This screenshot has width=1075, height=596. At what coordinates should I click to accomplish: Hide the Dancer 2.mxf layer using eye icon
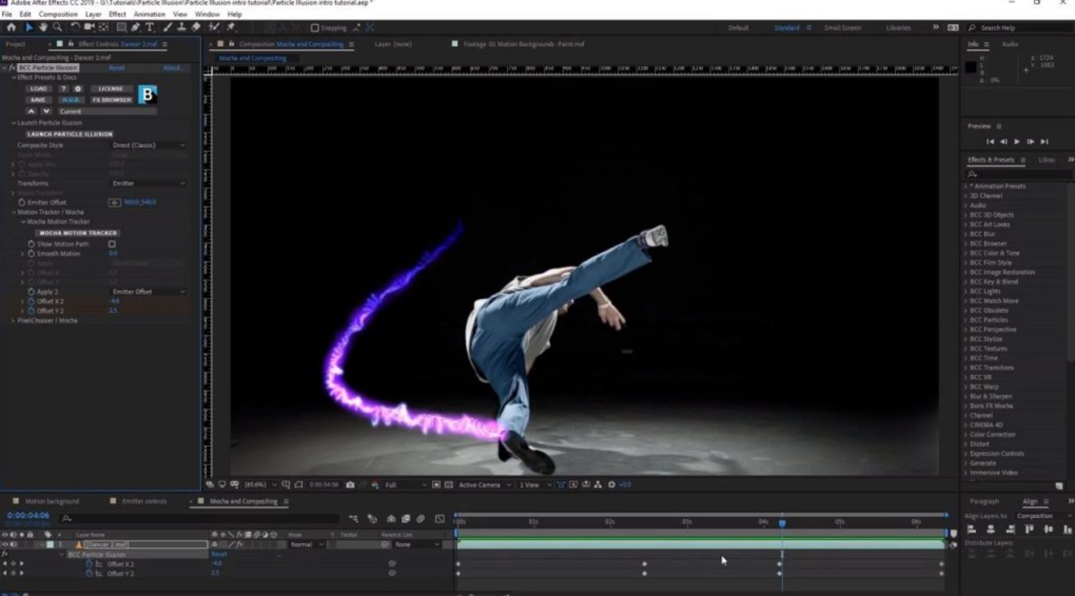5,544
